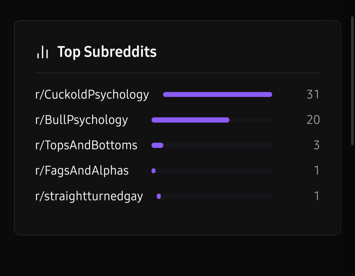Select the count 1 beside r/straightturnedgay
355x276 pixels.
[x=317, y=196]
